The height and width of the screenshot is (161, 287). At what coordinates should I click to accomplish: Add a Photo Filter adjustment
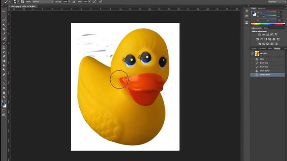point(270,39)
